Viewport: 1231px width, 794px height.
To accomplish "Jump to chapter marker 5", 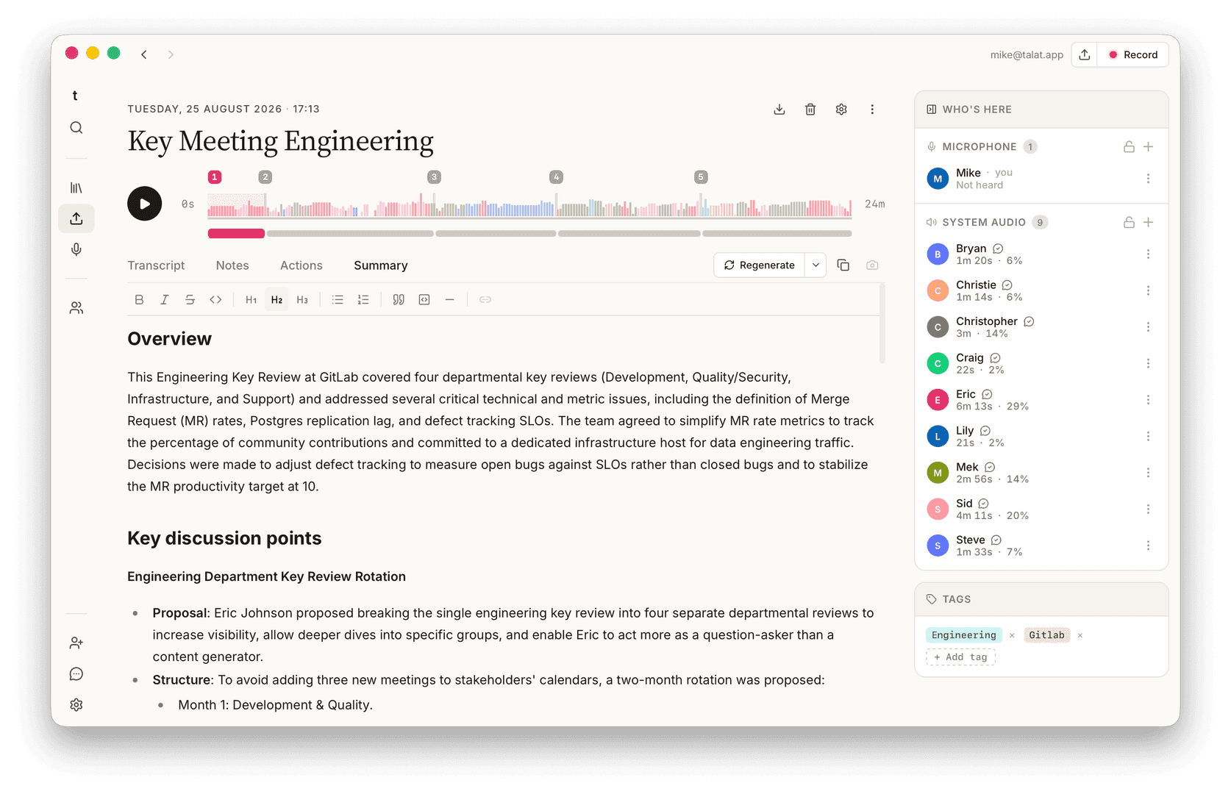I will click(x=701, y=177).
